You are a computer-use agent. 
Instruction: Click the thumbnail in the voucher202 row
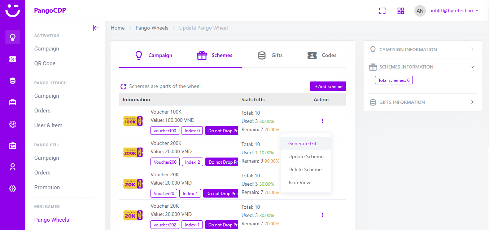tap(133, 215)
